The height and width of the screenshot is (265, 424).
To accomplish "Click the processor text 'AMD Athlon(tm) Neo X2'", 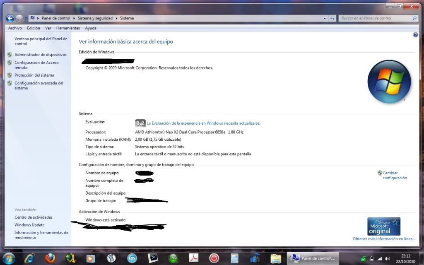I will (x=157, y=132).
